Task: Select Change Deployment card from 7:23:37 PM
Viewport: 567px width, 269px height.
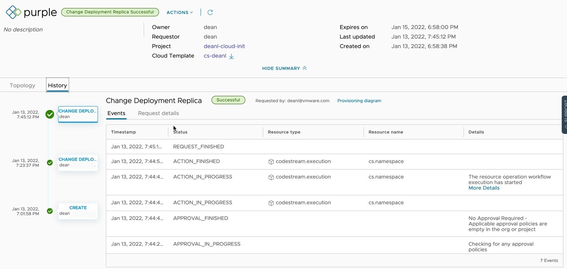Action: click(x=78, y=163)
